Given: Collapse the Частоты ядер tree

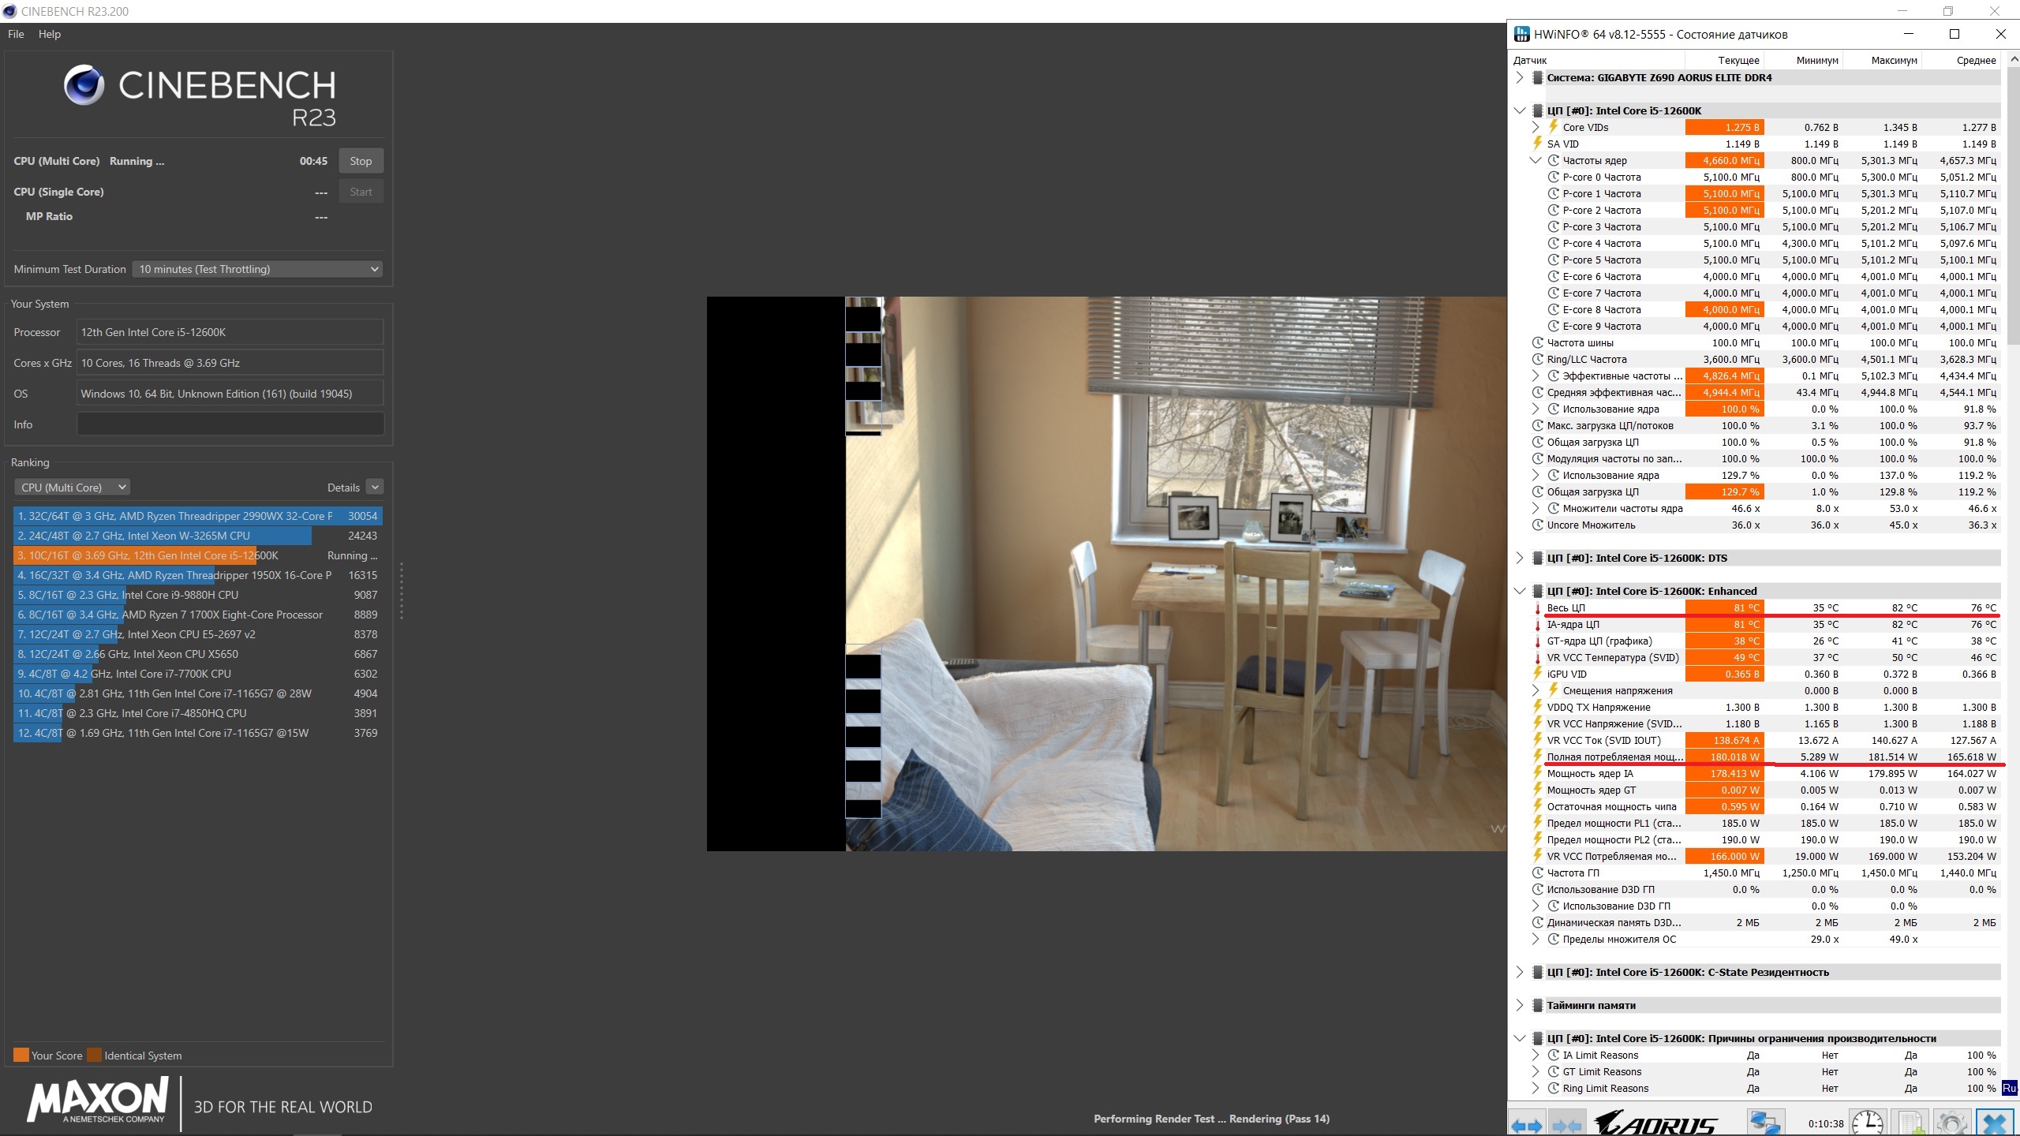Looking at the screenshot, I should 1536,160.
